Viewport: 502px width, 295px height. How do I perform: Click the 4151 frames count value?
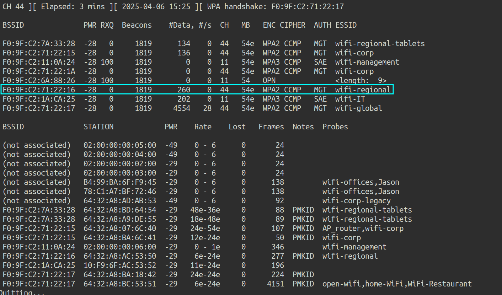pos(275,284)
